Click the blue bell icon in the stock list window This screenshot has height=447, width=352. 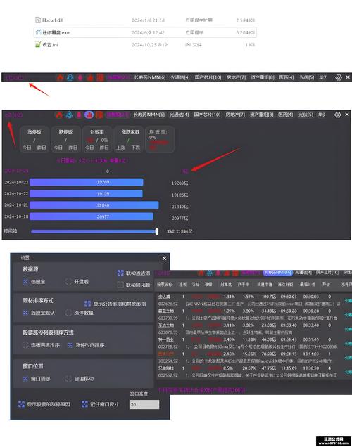(210, 273)
